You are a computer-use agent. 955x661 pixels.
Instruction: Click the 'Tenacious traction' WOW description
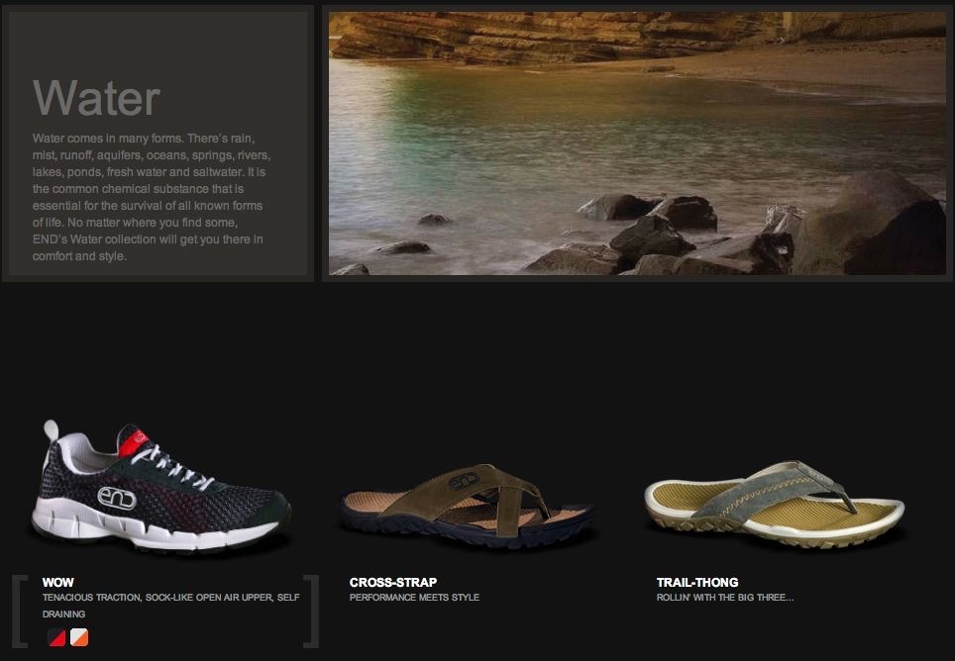pos(170,606)
